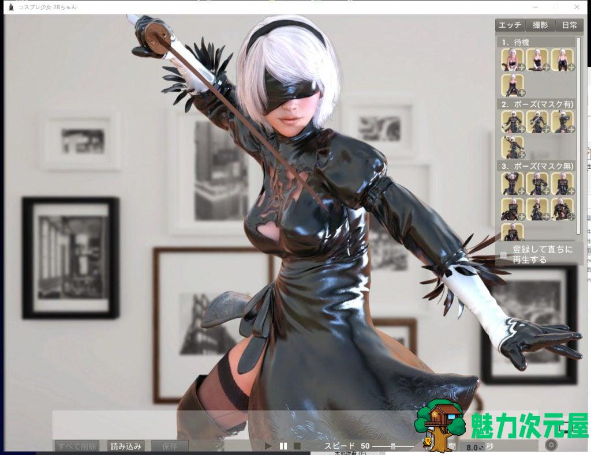Screen dimensions: 591x455
Task: Pick third thumbnail under 3. ポーズ(マスク無)
Action: 563,183
